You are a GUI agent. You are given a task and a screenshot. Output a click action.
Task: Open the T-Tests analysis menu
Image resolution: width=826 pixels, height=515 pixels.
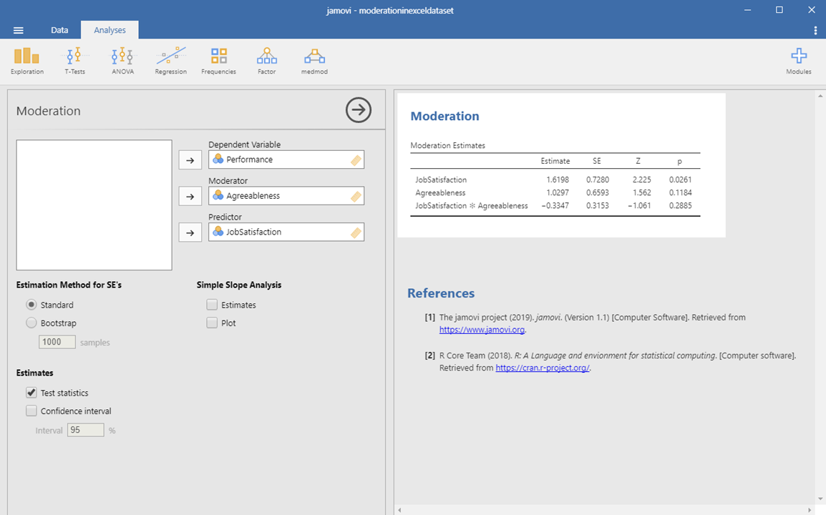point(74,60)
